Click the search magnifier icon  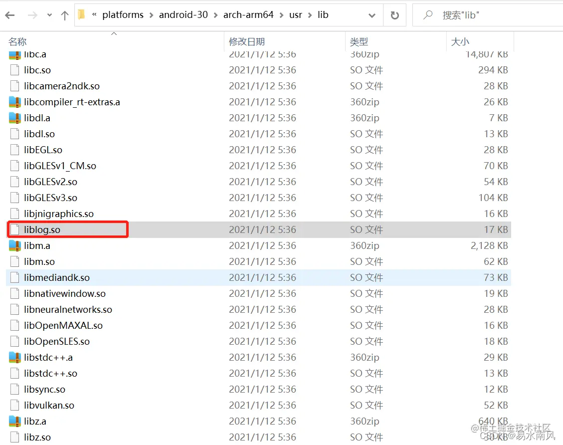coord(428,15)
